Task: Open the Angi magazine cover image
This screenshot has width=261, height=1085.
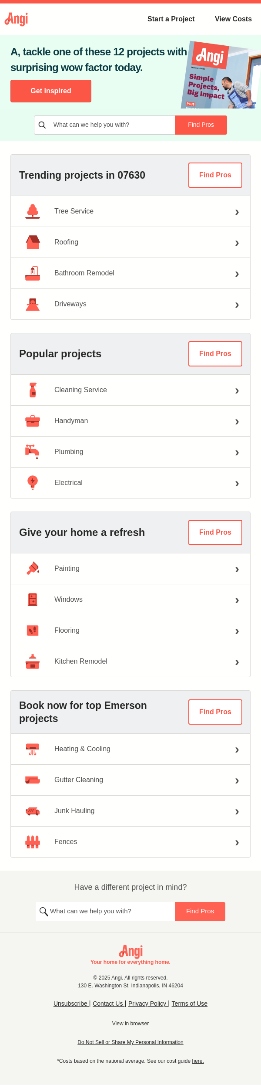Action: point(221,75)
